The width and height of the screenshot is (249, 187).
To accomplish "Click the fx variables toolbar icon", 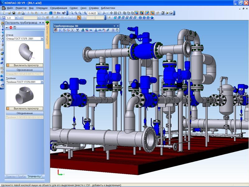I will [59, 13].
